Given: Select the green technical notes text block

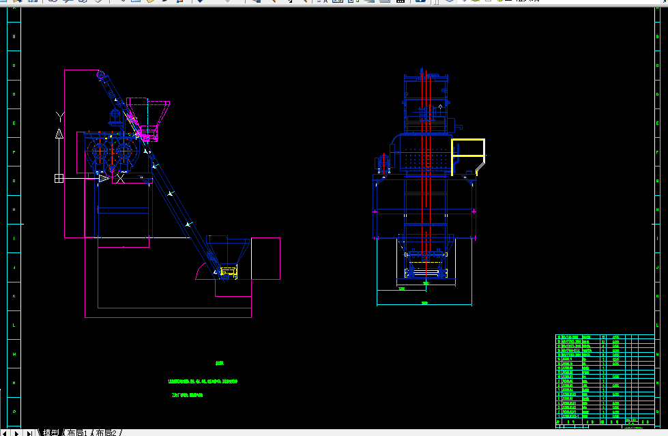Looking at the screenshot, I should (x=203, y=379).
